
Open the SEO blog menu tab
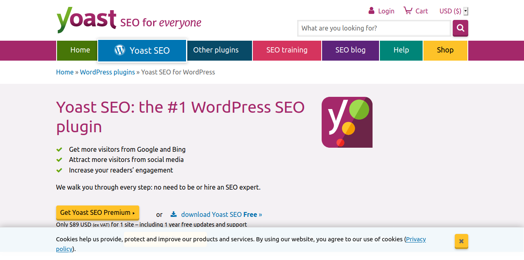pyautogui.click(x=350, y=50)
